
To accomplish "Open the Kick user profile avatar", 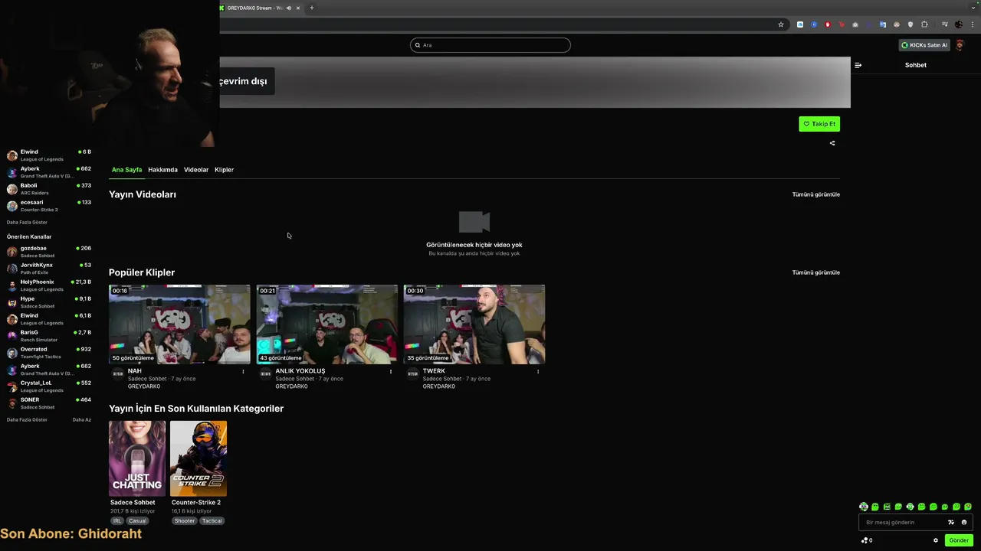I will 960,45.
